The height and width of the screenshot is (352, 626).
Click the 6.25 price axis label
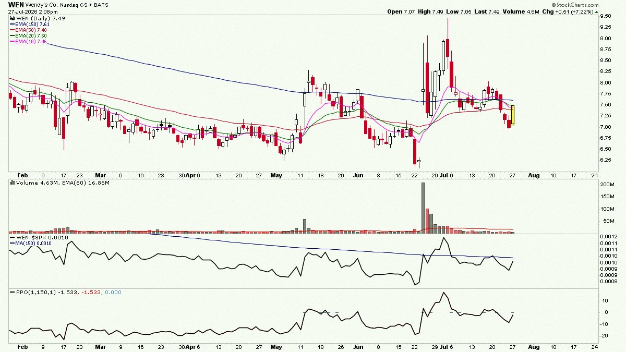click(606, 161)
